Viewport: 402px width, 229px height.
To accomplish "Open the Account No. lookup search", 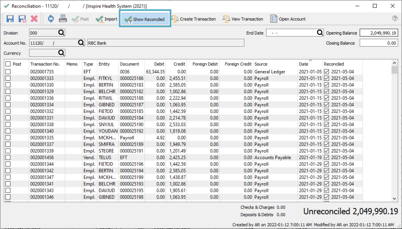I will (x=81, y=43).
